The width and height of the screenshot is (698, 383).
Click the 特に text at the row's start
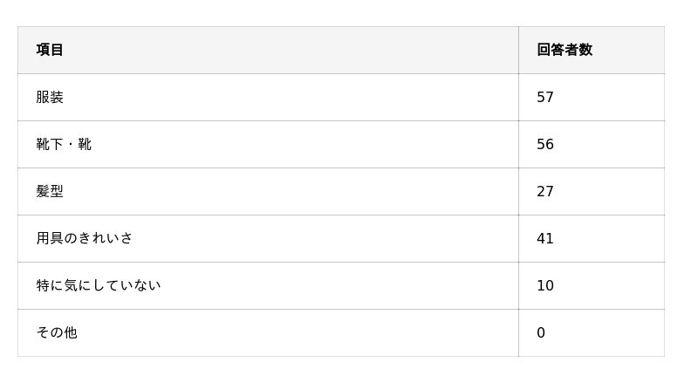click(x=50, y=286)
